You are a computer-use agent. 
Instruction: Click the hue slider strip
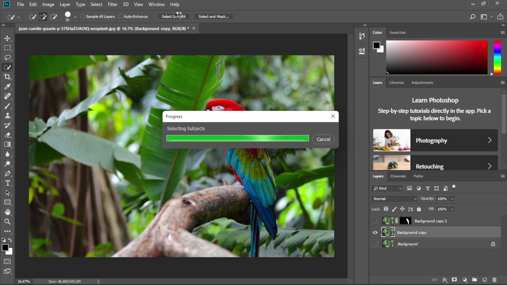coord(497,57)
